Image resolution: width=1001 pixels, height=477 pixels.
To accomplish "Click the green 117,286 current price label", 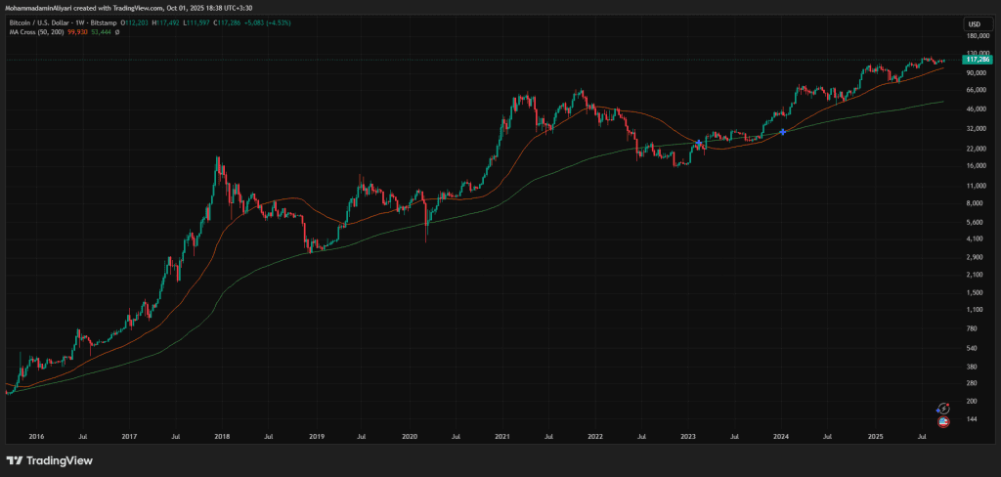I will [x=974, y=61].
